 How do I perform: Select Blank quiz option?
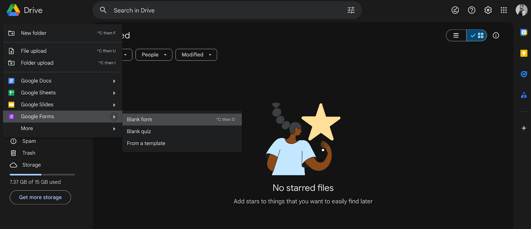pos(182,132)
